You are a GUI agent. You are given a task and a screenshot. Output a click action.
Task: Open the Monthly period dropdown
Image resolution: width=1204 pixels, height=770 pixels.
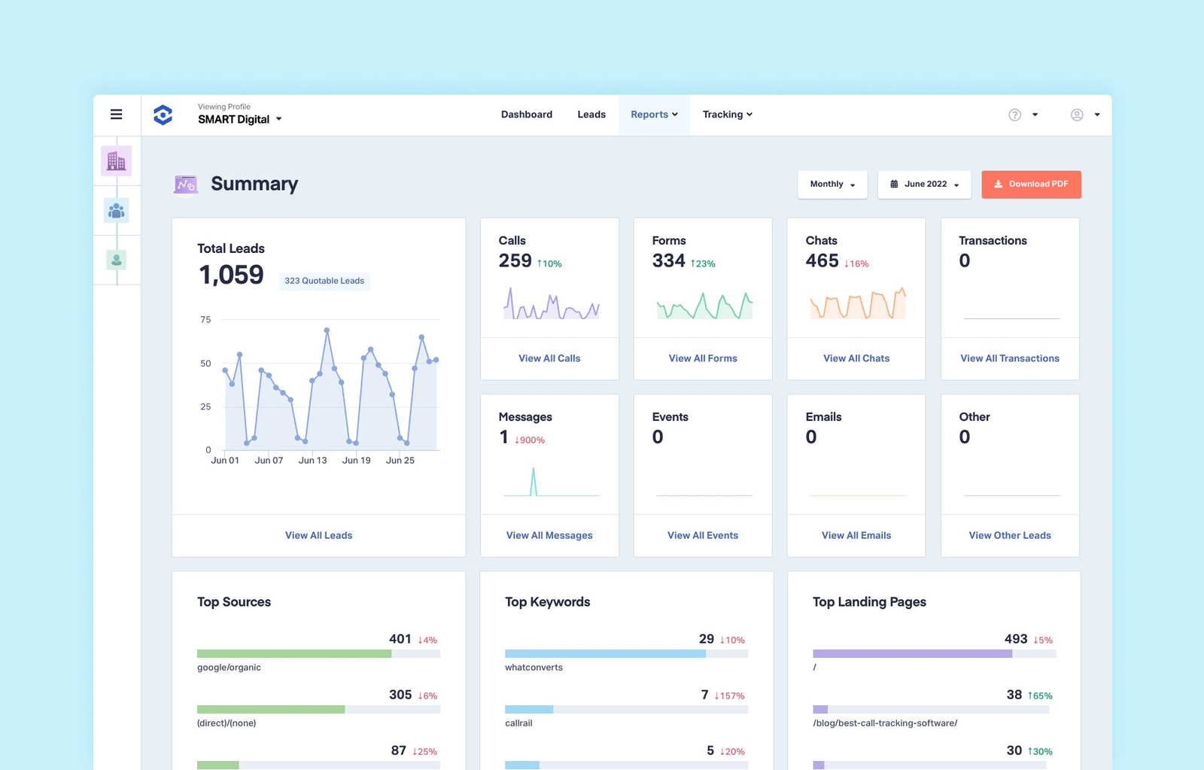coord(832,184)
